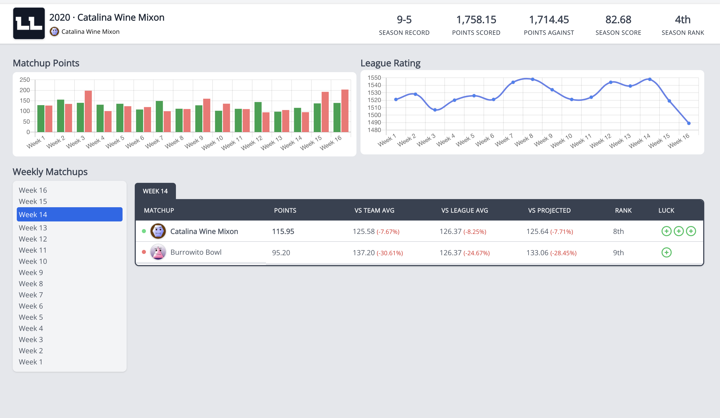This screenshot has width=720, height=418.
Task: Click the LL league logo icon
Action: pyautogui.click(x=29, y=23)
